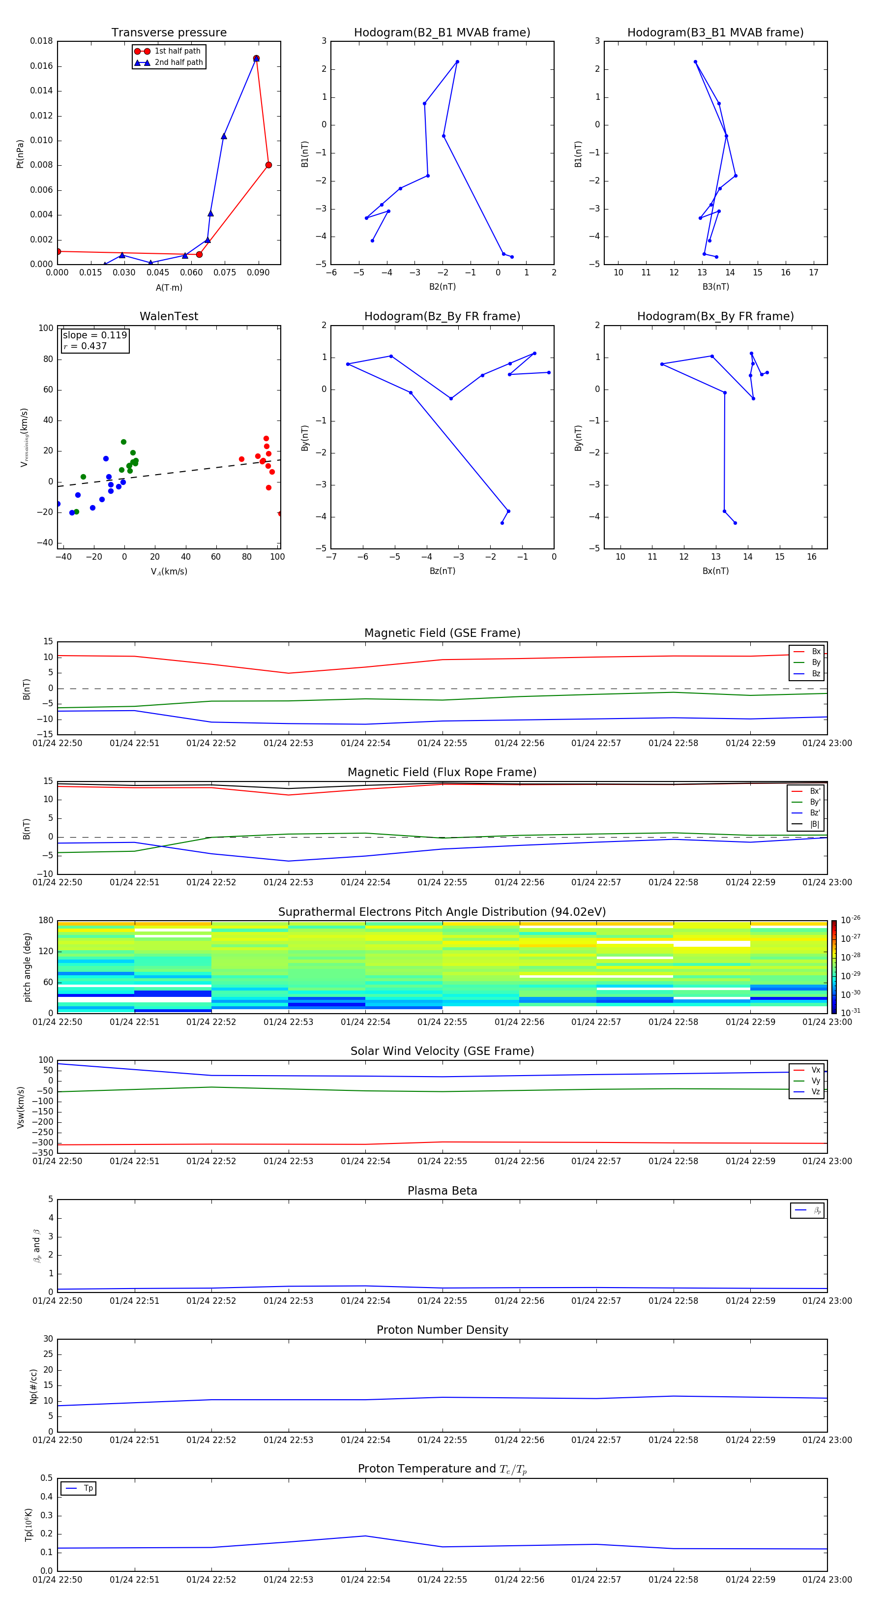Click the peak point in the Transverse pressure plot
This screenshot has height=1623, width=885.
256,59
